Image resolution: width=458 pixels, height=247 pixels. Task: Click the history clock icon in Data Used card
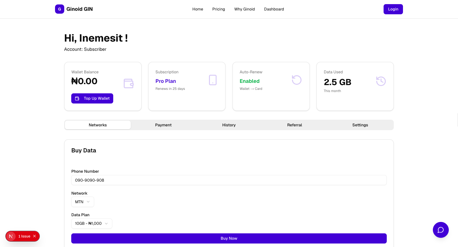381,81
